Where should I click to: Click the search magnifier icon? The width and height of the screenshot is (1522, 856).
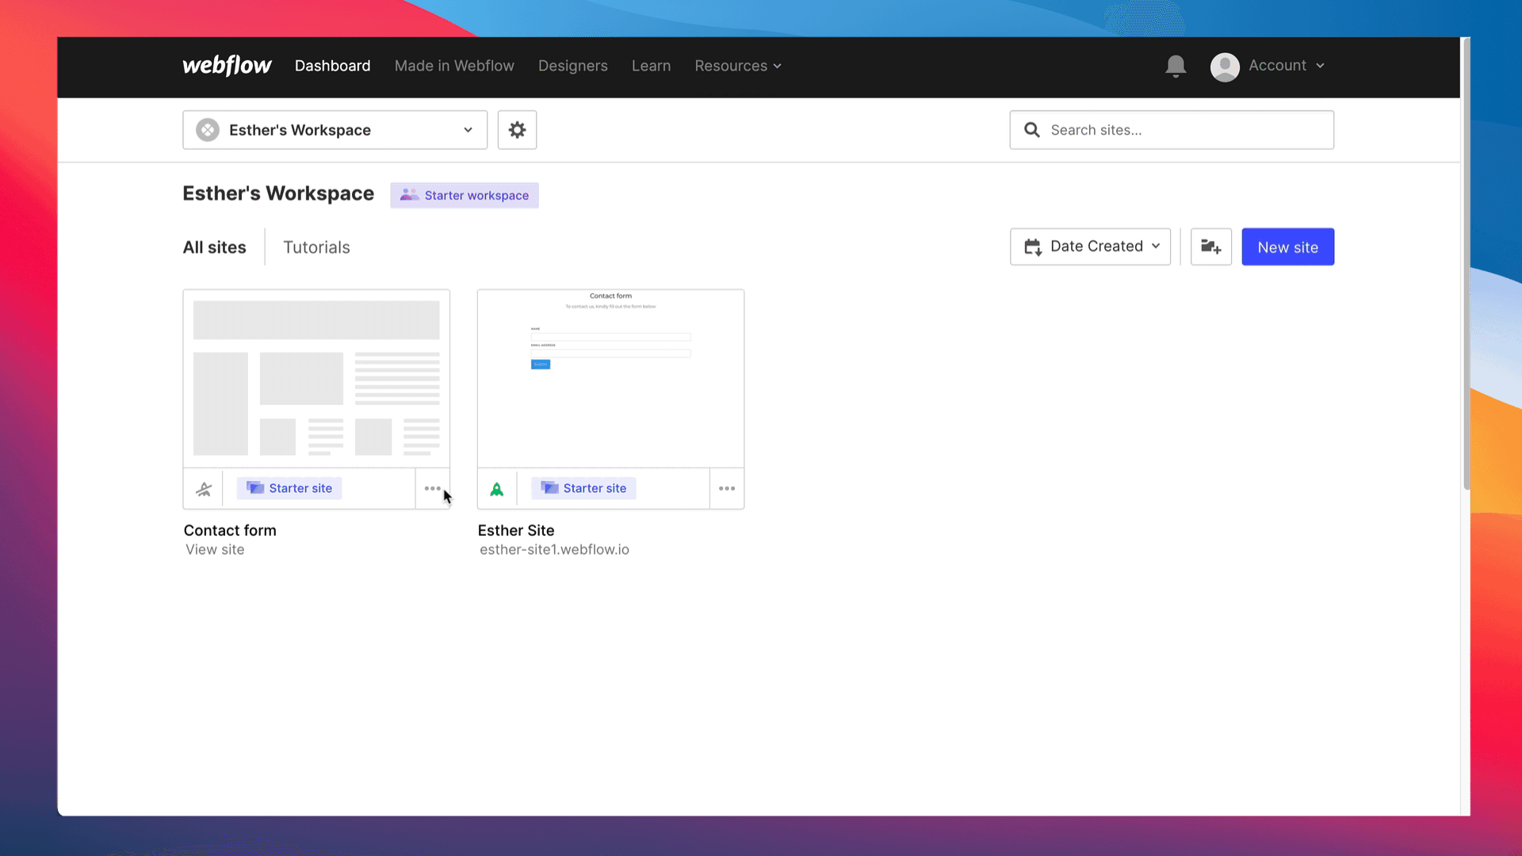[1031, 130]
